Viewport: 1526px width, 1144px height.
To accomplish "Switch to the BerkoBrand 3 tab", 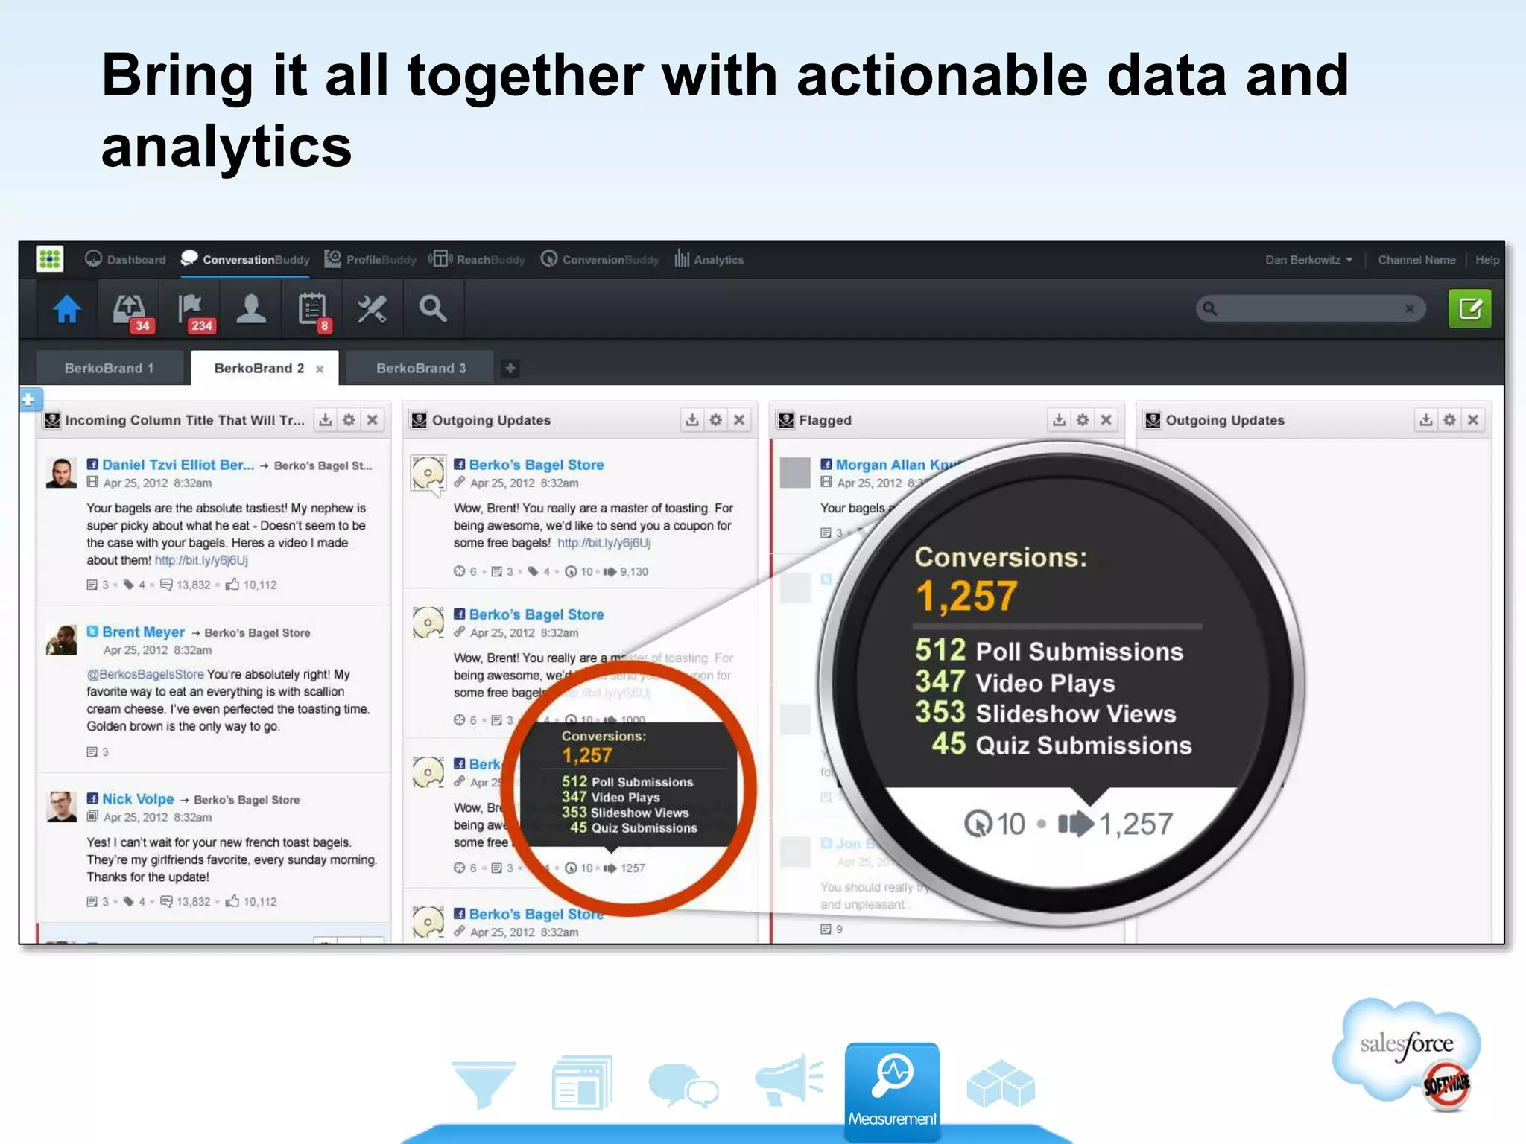I will tap(421, 368).
